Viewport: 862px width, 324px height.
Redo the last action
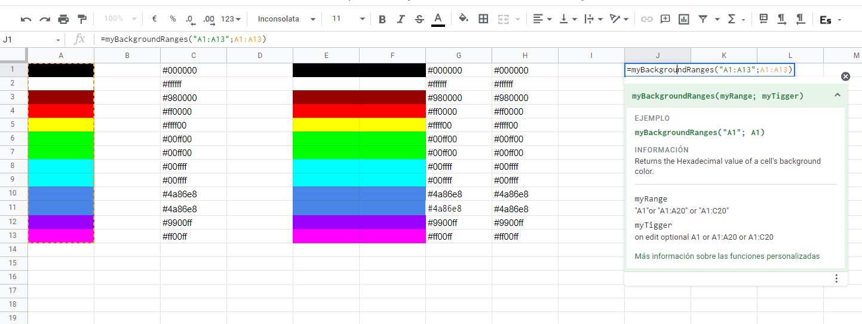coord(45,19)
